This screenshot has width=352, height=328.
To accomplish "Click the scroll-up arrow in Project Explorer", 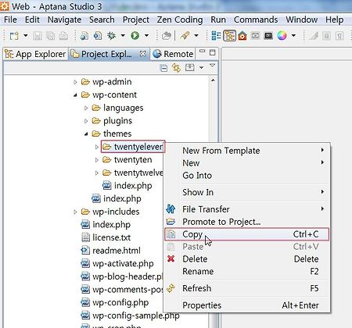I will tap(213, 80).
